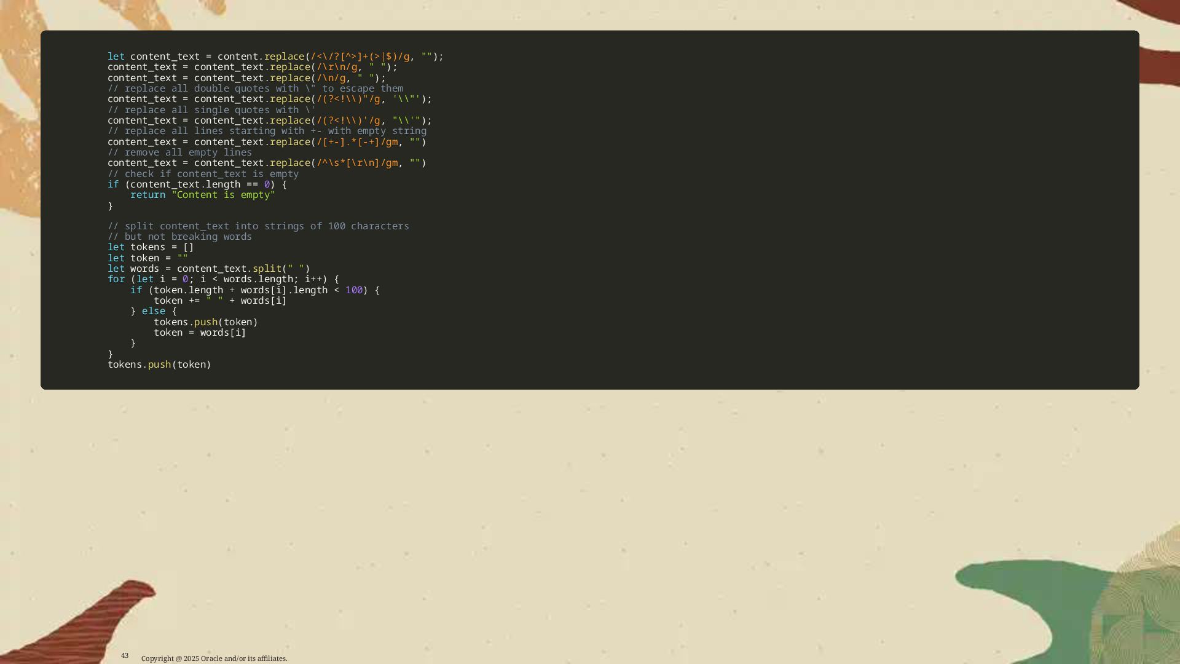Click the words split declaration line
Screen dimensions: 1180x664
(208, 269)
